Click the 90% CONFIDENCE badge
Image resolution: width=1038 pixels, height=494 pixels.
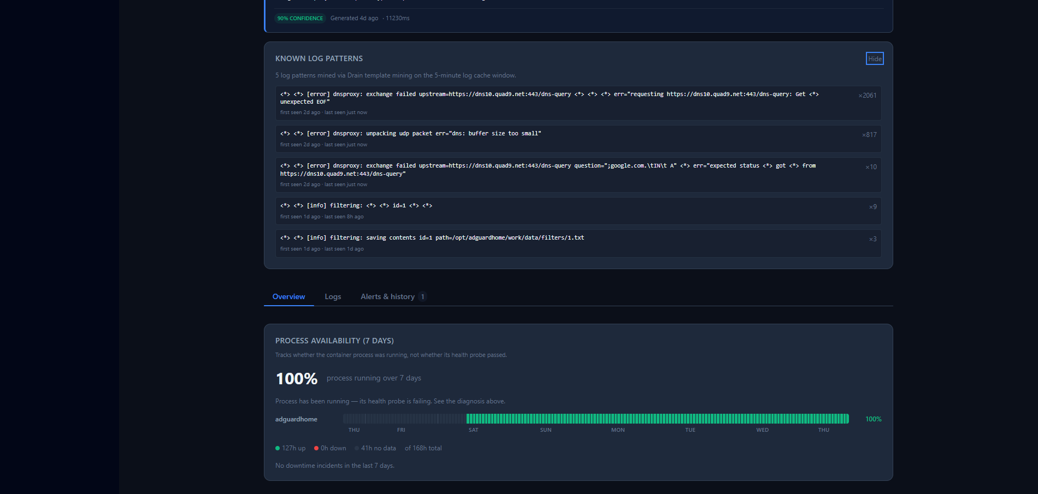tap(300, 18)
